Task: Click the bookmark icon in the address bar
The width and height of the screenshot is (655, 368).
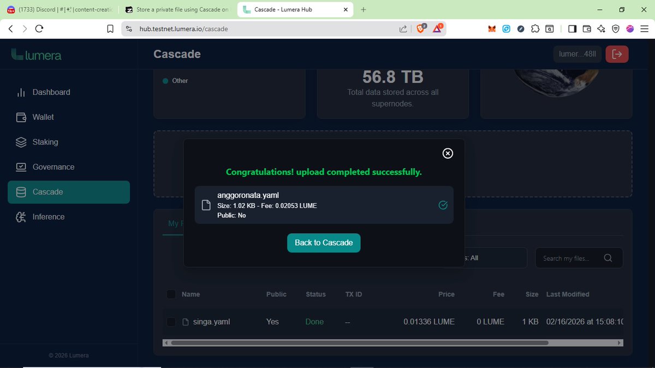Action: [110, 29]
